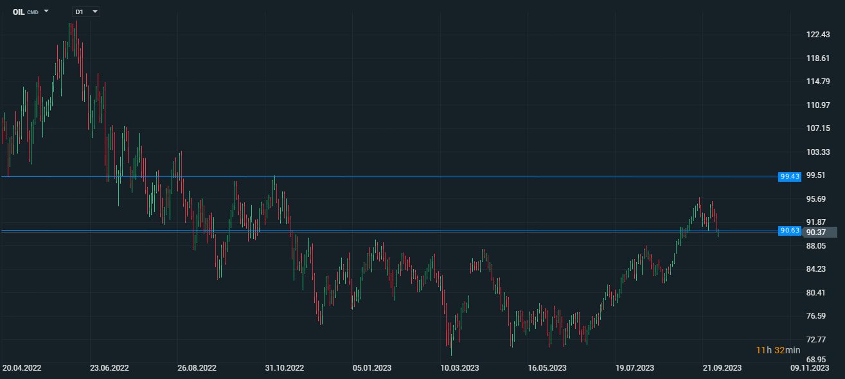This screenshot has height=379, width=845.
Task: Click the 05.01.2023 date on time axis
Action: tap(371, 368)
